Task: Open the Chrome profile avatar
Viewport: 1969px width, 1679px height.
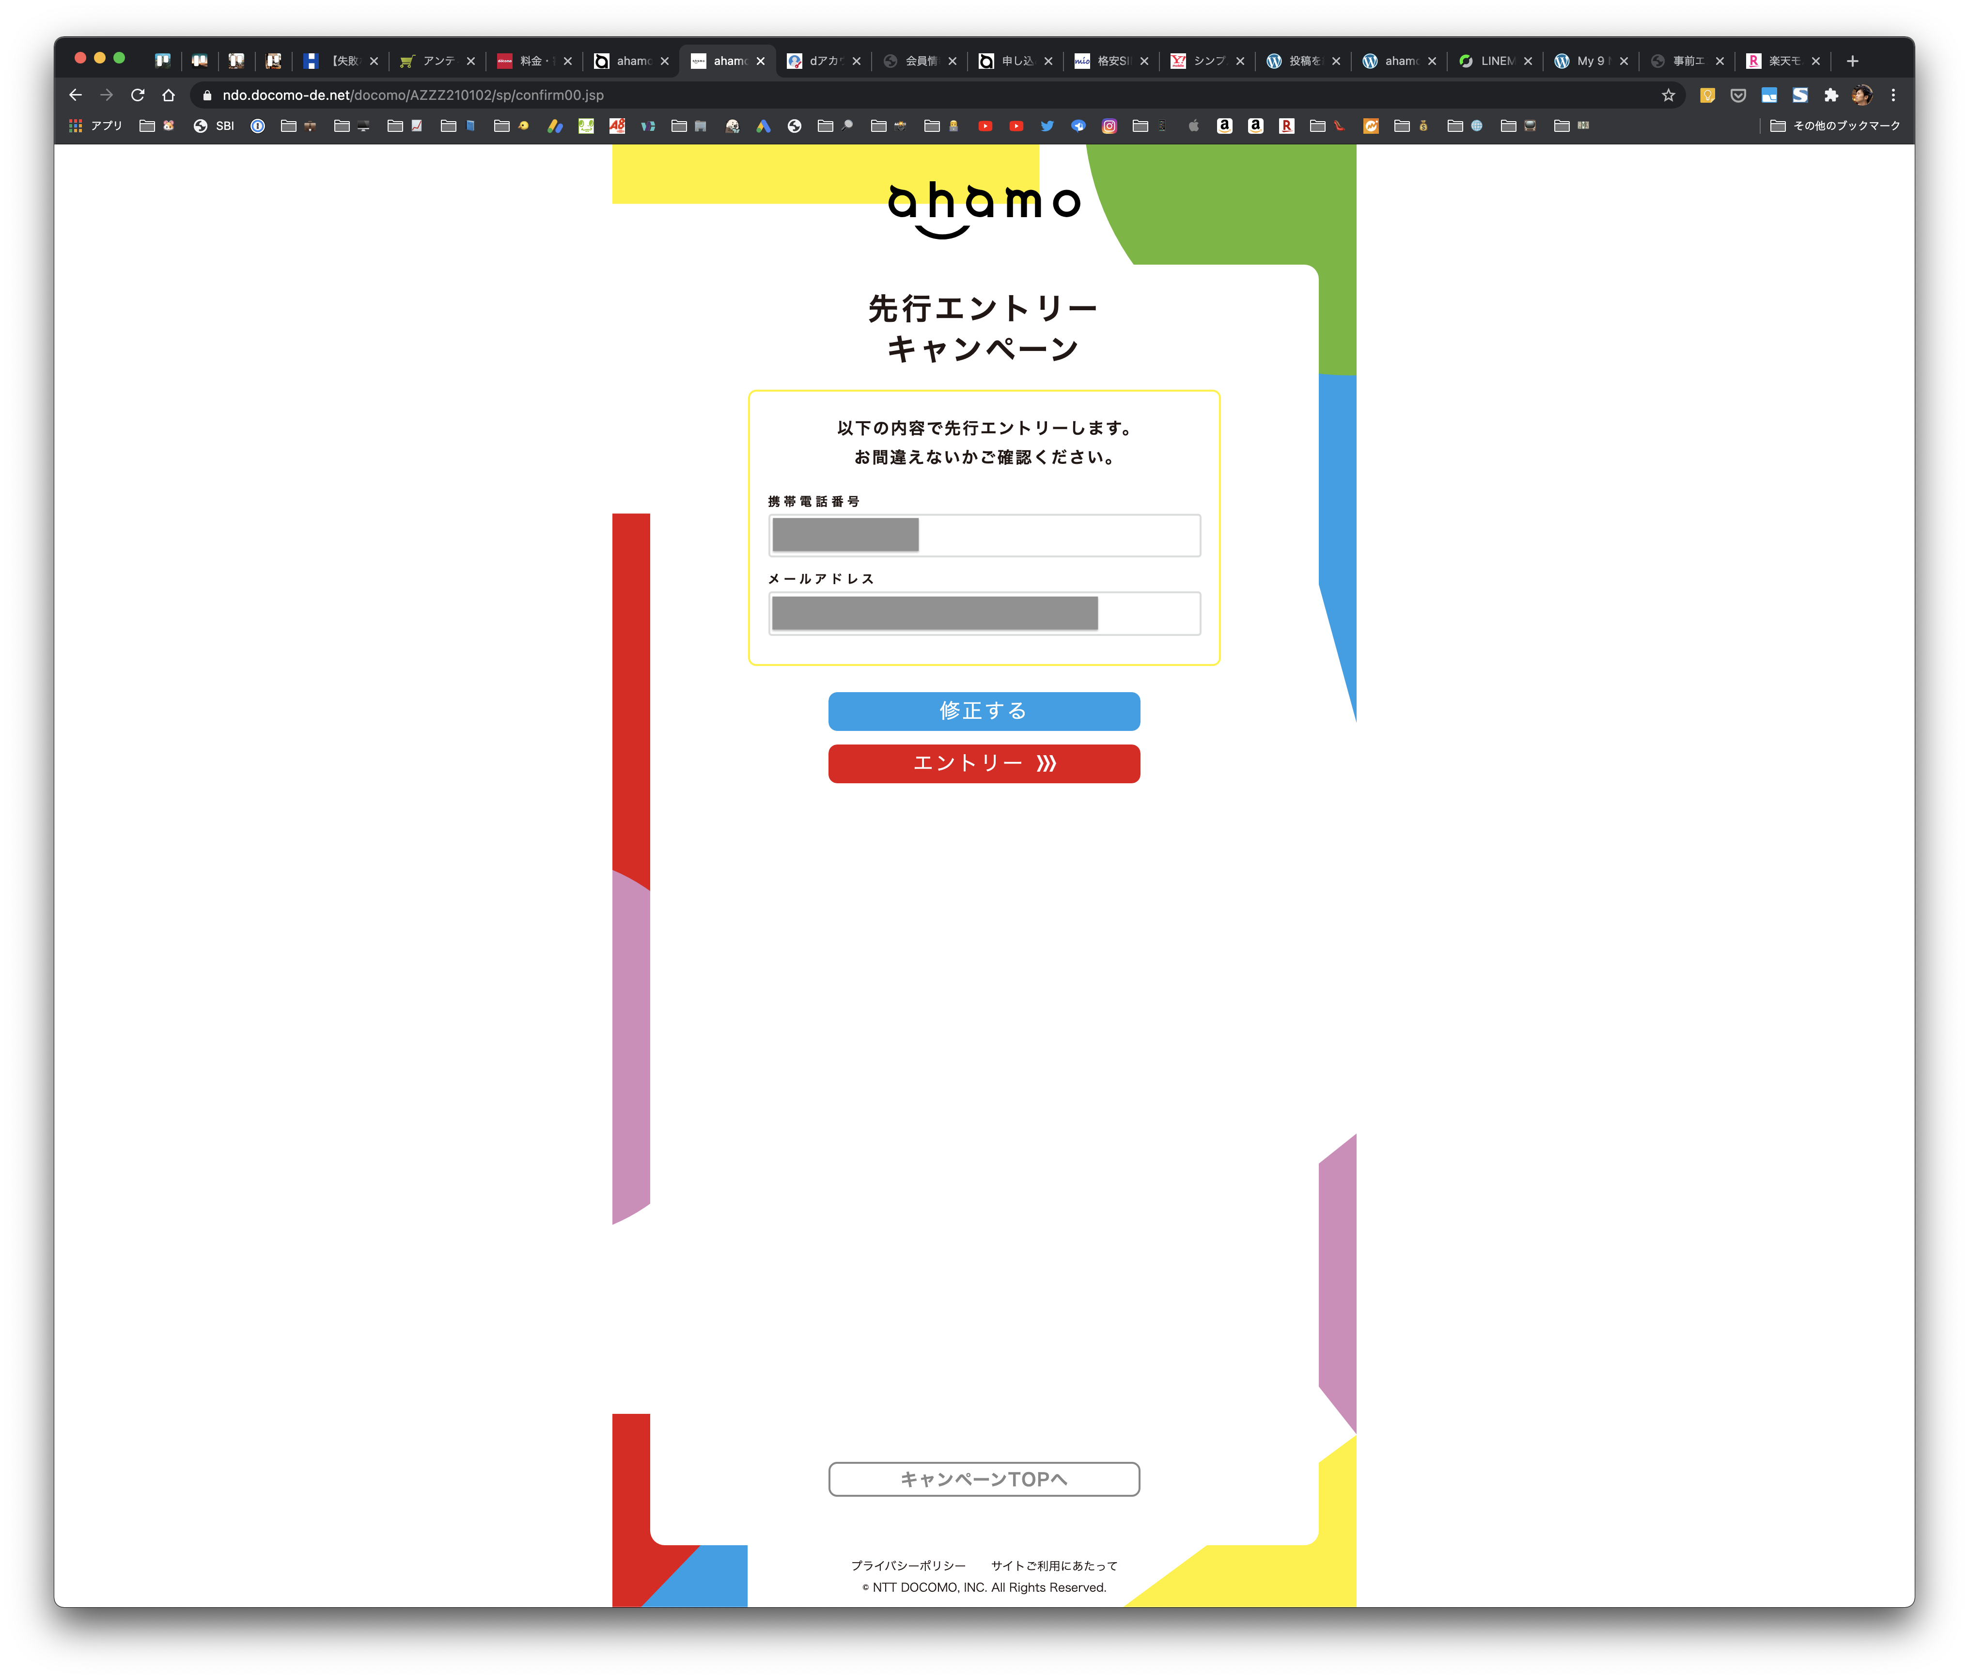Action: click(1861, 95)
